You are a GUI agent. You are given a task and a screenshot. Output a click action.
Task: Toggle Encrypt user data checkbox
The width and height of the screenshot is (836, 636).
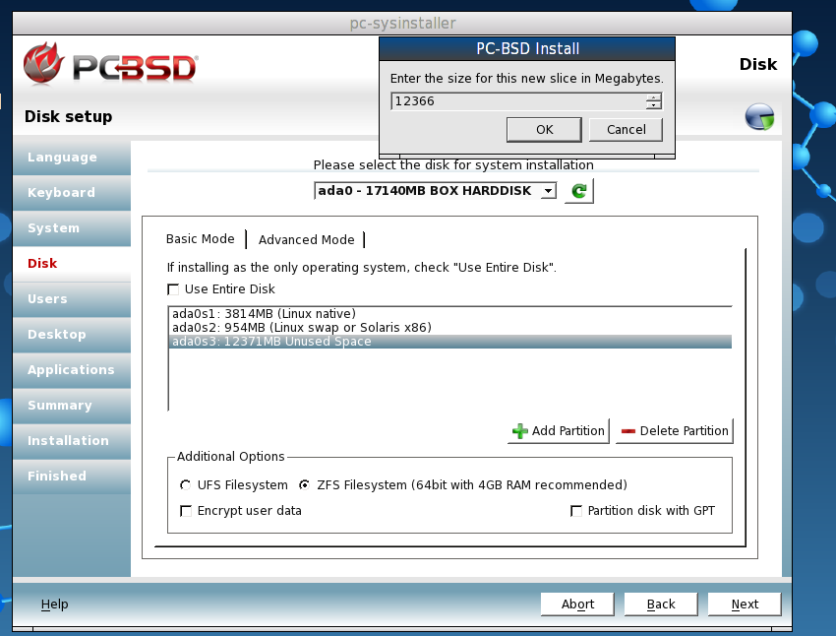[186, 511]
